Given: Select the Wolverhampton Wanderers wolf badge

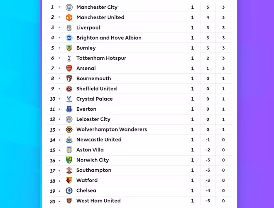Looking at the screenshot, I should 69,129.
